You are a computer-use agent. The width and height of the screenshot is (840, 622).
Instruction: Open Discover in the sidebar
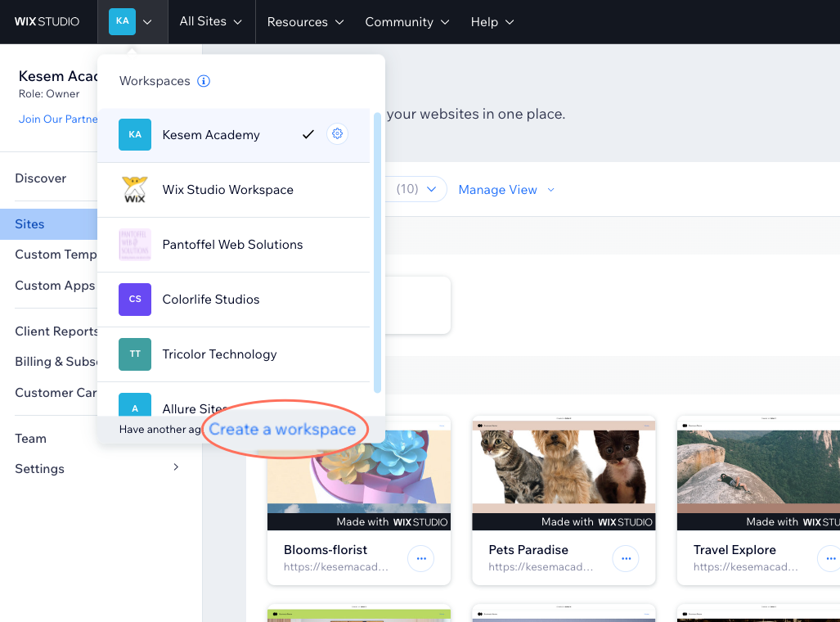41,178
